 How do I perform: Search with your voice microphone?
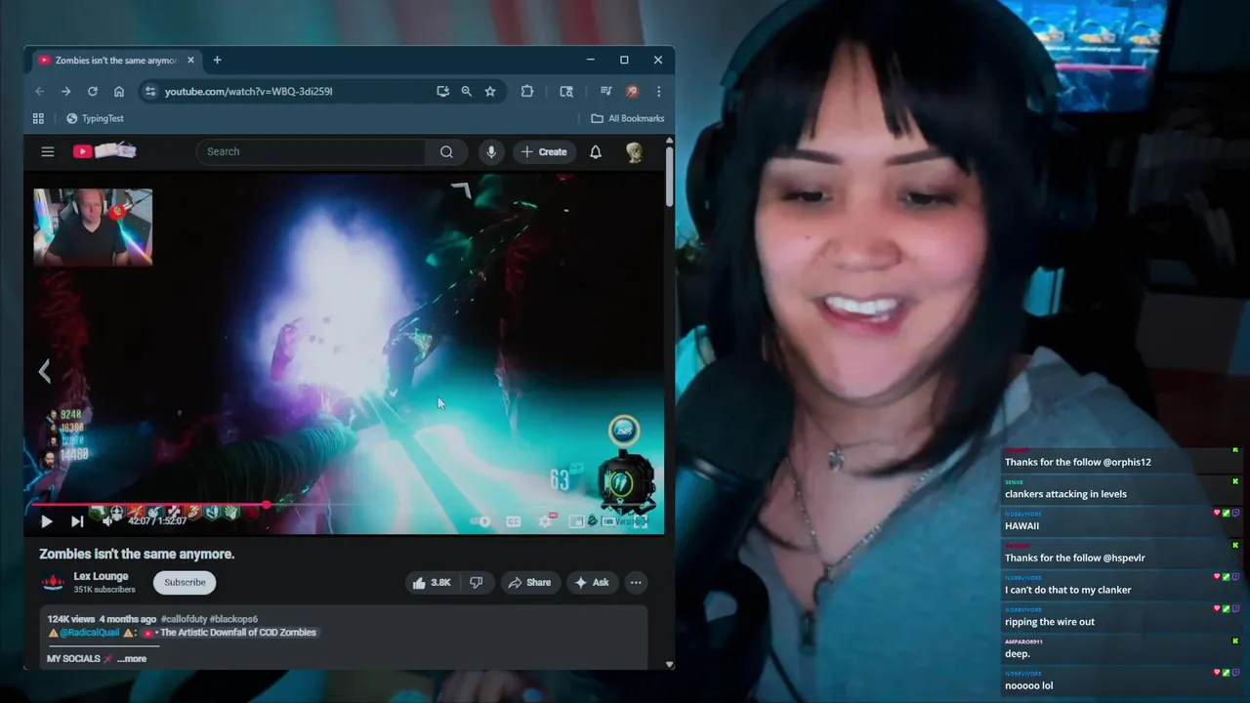coord(491,151)
